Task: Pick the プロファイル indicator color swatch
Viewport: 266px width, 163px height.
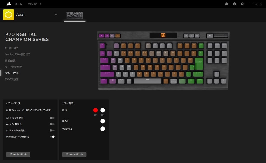Action: [x=103, y=129]
